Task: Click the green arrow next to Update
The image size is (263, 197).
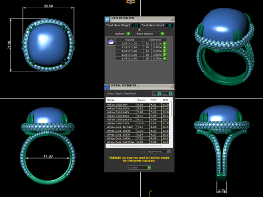Action: pyautogui.click(x=129, y=33)
